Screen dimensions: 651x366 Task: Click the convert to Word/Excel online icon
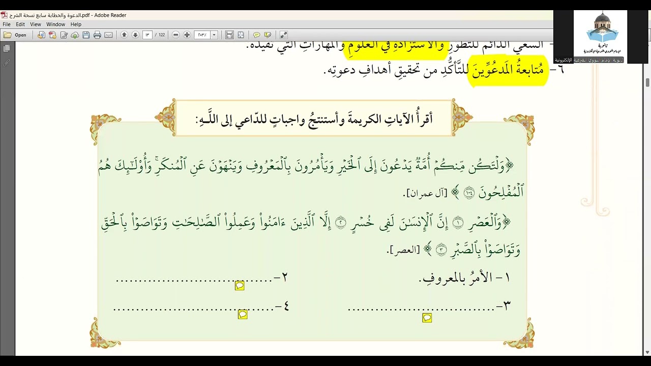[41, 35]
